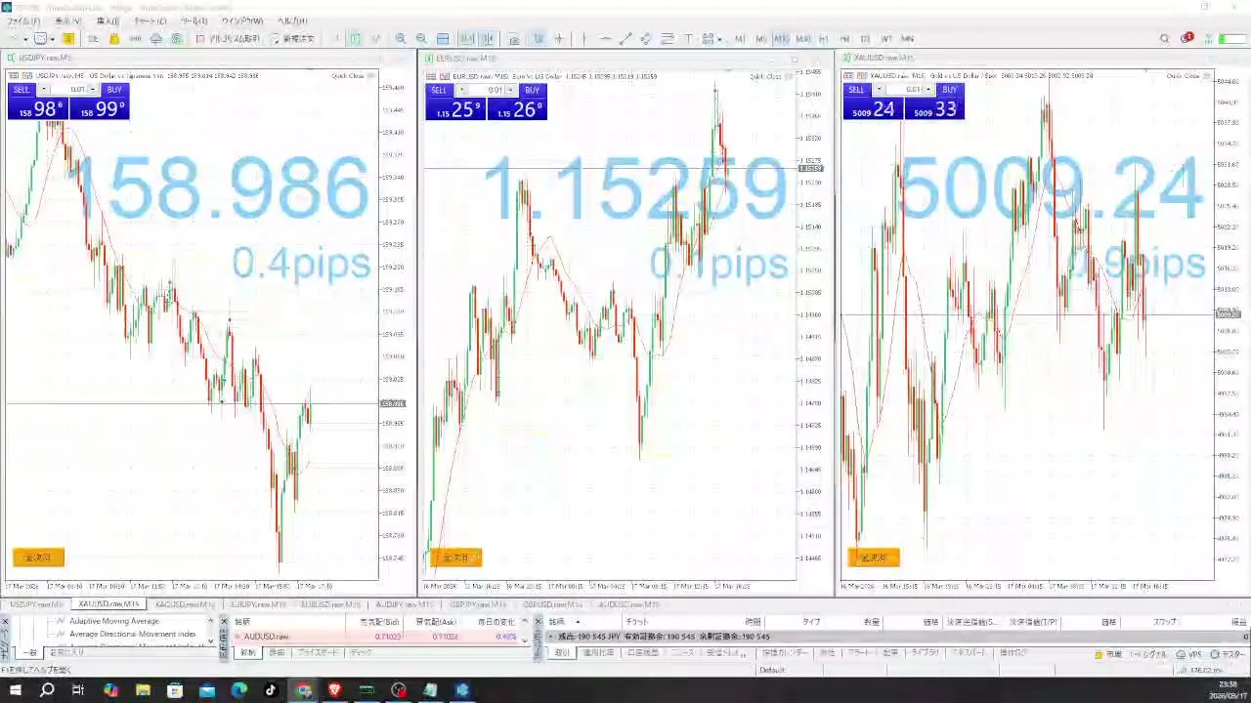Viewport: 1251px width, 703px height.
Task: Select the equidistant channel tool
Action: pyautogui.click(x=646, y=39)
